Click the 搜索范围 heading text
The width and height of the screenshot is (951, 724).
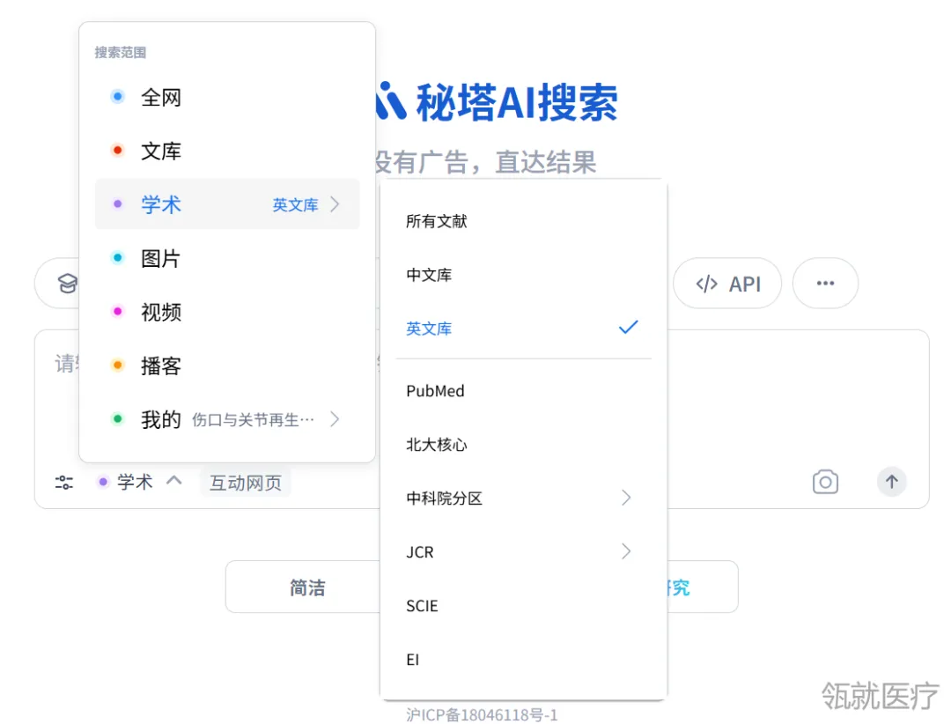120,52
